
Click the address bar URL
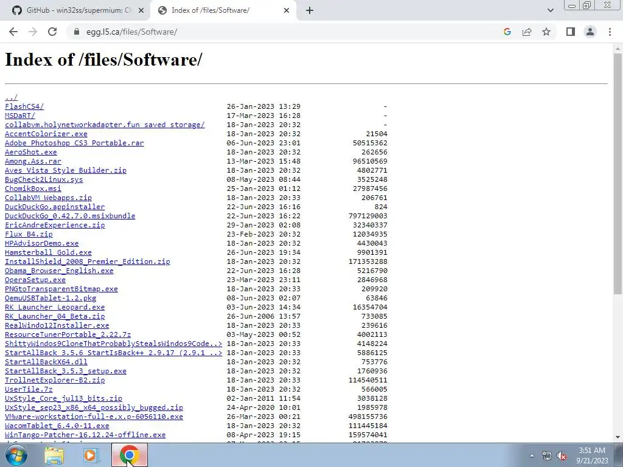pyautogui.click(x=132, y=32)
